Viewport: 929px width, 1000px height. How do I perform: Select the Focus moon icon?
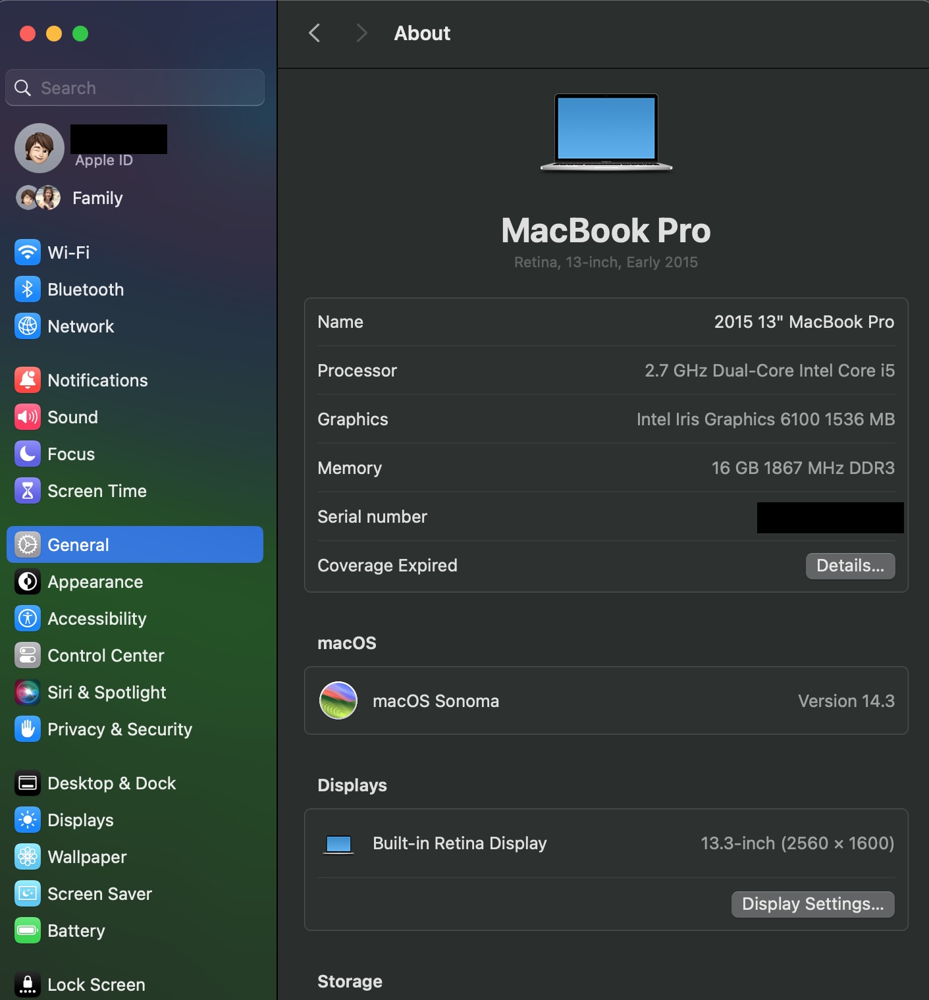click(x=28, y=454)
